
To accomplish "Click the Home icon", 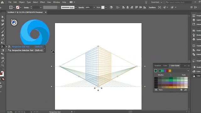I will [x=2, y=2].
